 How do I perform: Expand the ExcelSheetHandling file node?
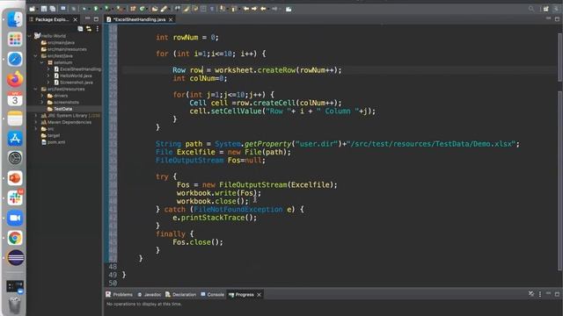tap(48, 68)
